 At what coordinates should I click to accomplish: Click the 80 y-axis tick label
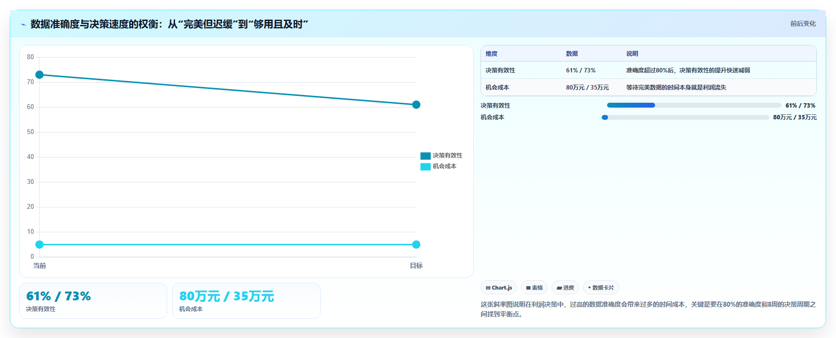pos(30,57)
